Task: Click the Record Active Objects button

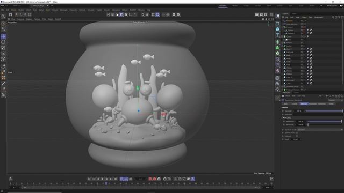Action: [x=150, y=179]
